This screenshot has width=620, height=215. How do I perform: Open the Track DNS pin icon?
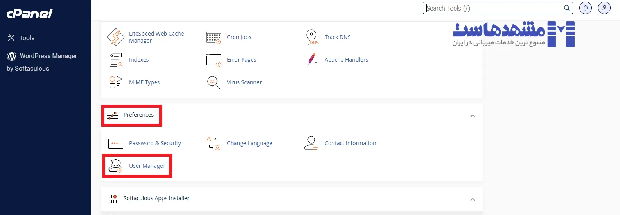tap(312, 37)
